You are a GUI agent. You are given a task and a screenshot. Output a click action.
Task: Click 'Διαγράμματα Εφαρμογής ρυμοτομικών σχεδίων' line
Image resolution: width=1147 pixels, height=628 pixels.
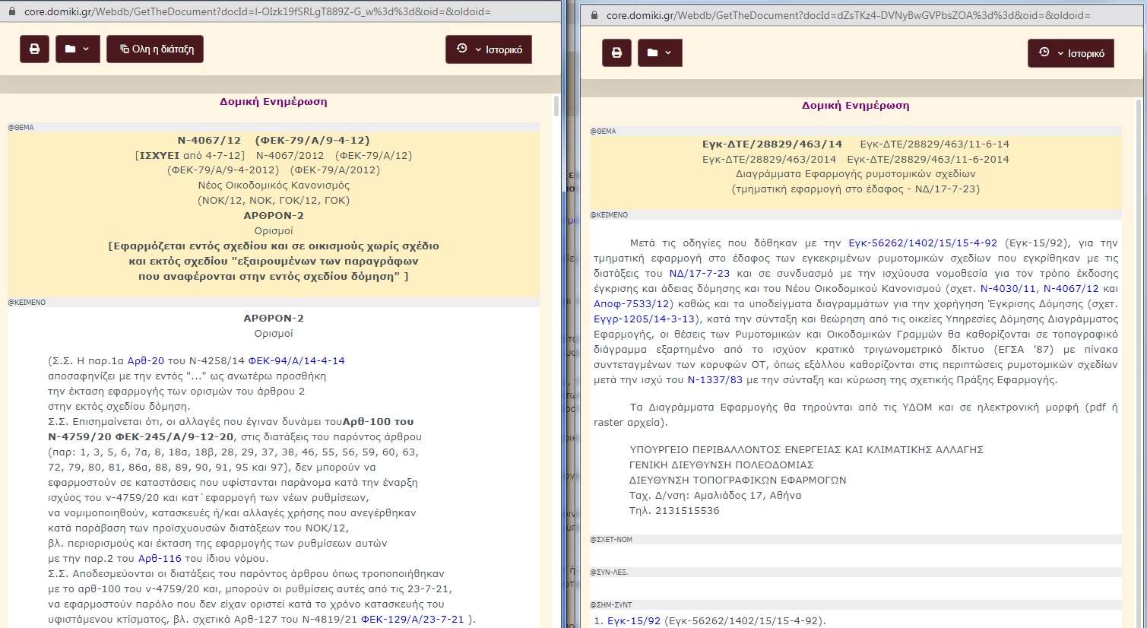[x=856, y=174]
